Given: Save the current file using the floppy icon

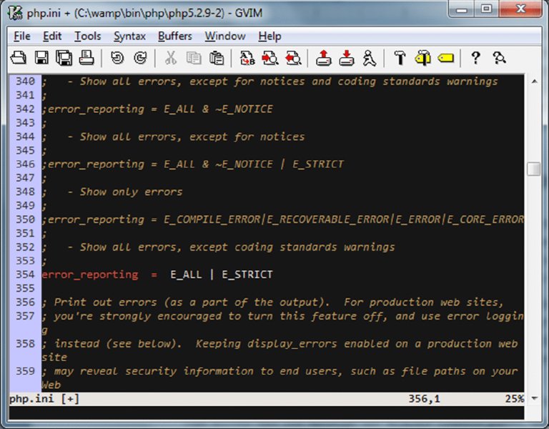Looking at the screenshot, I should point(41,58).
